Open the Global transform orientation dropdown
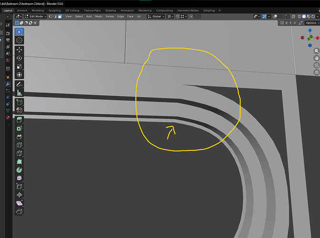Viewport: 320px width, 238px height. pos(156,17)
